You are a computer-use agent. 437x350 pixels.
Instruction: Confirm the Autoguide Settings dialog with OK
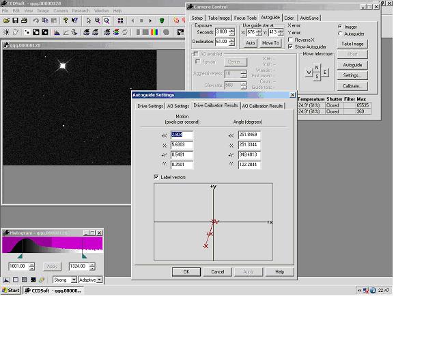pos(186,271)
